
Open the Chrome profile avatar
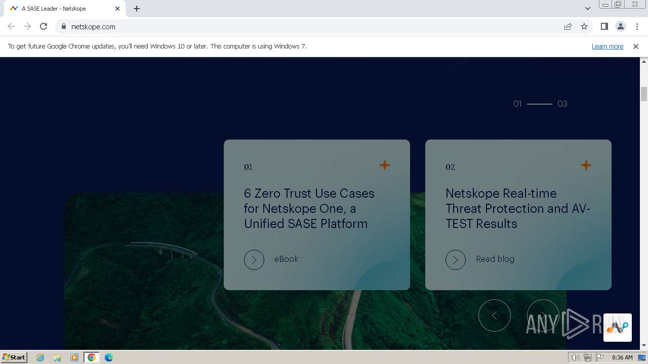(x=620, y=26)
